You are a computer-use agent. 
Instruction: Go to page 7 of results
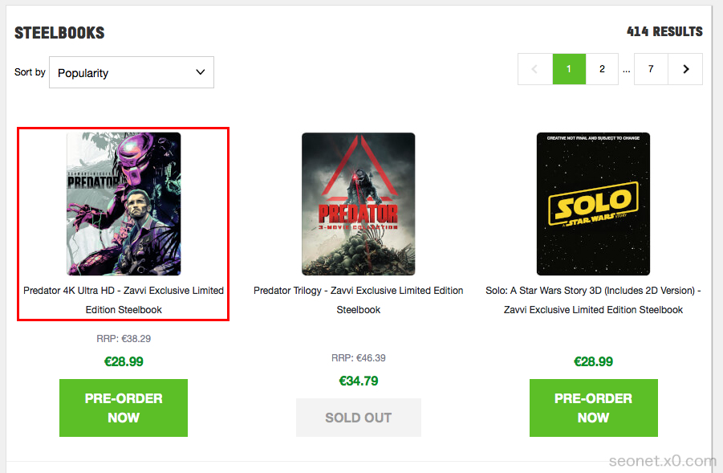[651, 69]
